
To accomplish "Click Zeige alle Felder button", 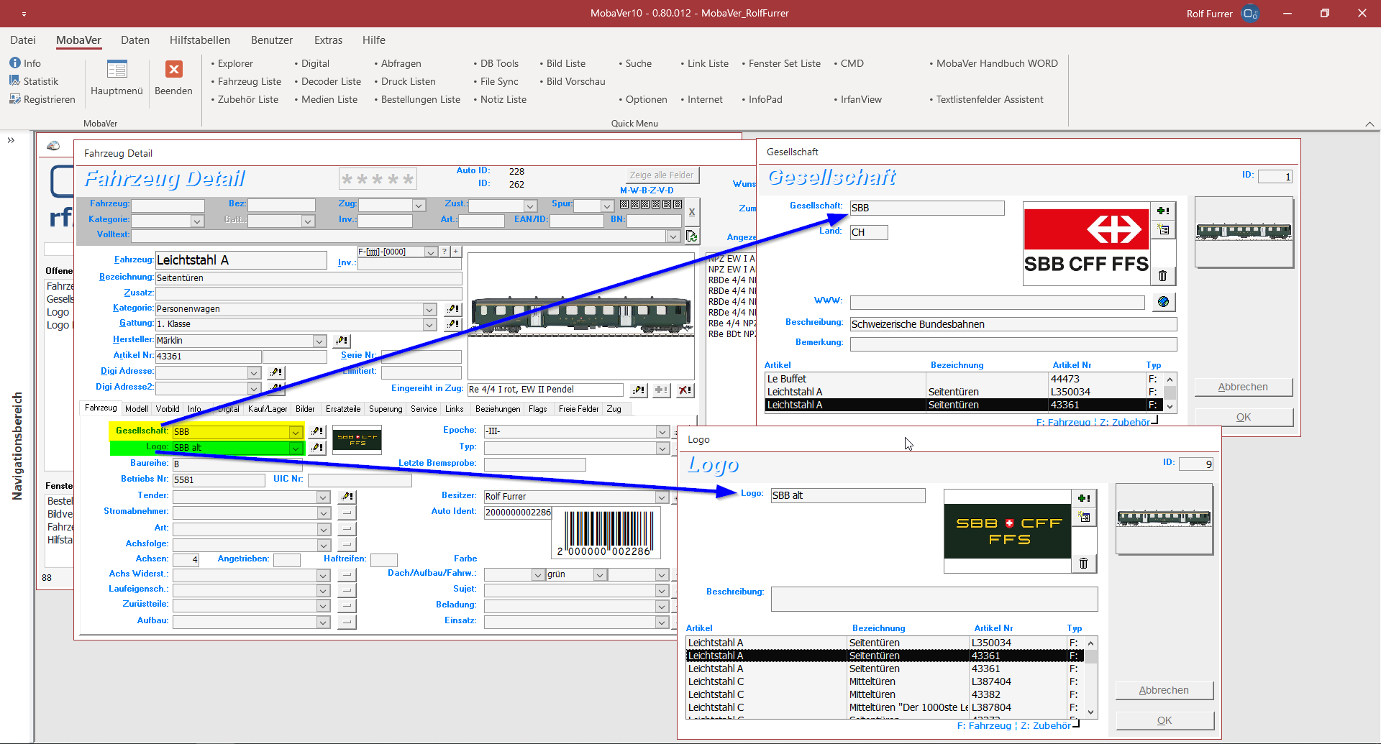I will (662, 175).
